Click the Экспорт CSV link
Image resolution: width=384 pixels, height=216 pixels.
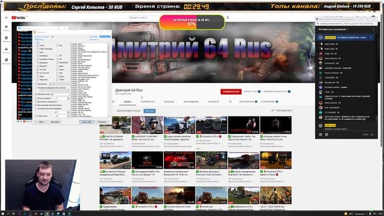[x=252, y=92]
